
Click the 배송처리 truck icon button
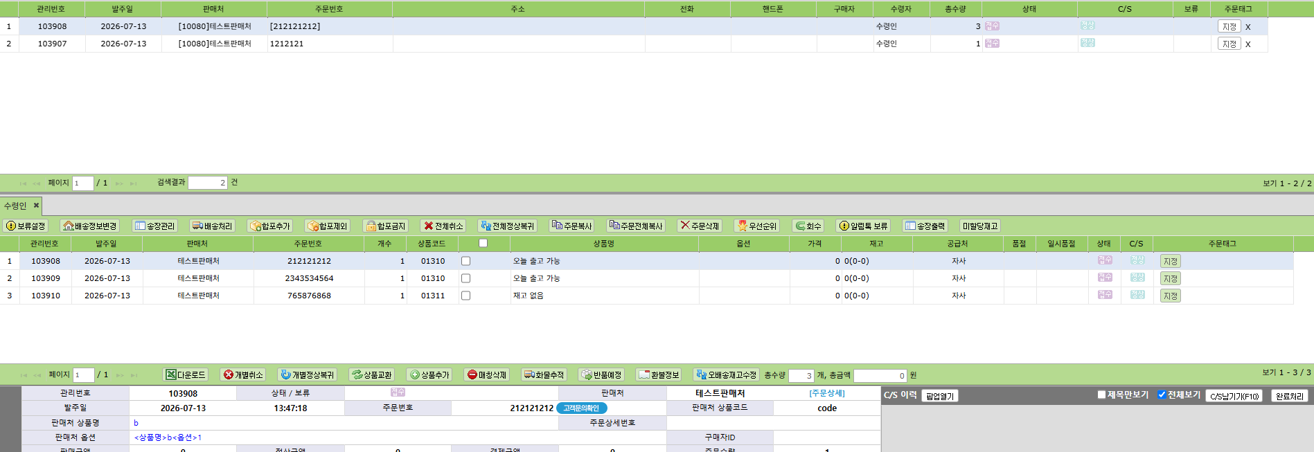213,226
